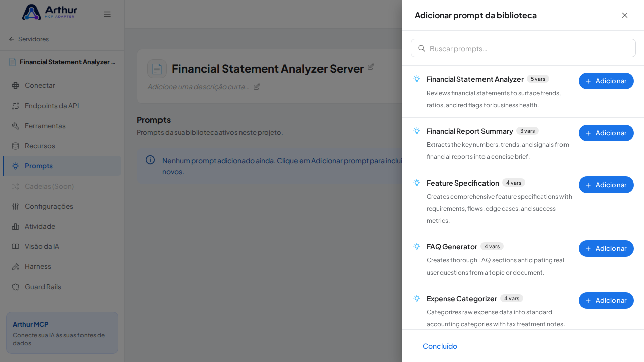
Task: Add the Feature Specification prompt
Action: [x=606, y=185]
